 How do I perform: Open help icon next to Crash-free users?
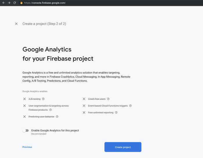pyautogui.click(x=108, y=99)
